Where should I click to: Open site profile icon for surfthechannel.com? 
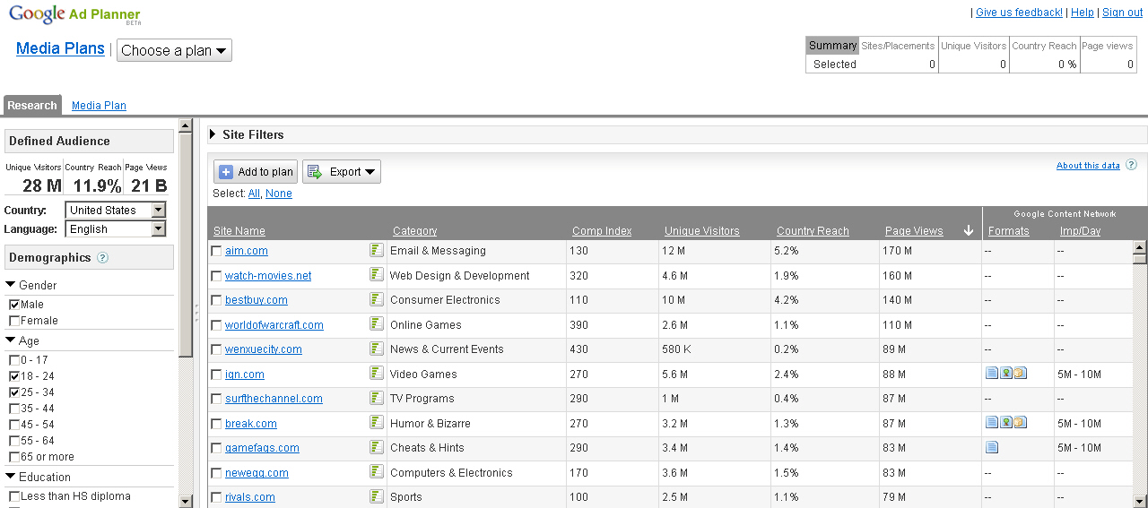pos(377,398)
